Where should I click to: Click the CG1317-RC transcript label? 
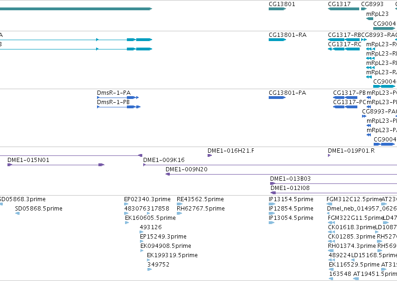[x=345, y=44]
